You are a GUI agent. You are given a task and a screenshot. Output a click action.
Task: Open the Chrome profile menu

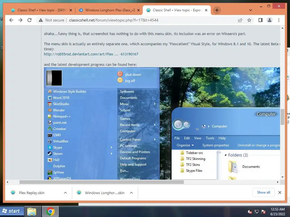(x=270, y=20)
